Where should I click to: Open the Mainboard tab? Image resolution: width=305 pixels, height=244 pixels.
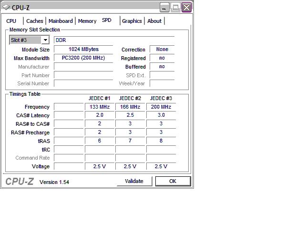pyautogui.click(x=61, y=21)
